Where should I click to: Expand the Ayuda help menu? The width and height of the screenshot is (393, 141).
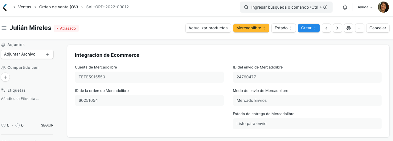(x=365, y=7)
